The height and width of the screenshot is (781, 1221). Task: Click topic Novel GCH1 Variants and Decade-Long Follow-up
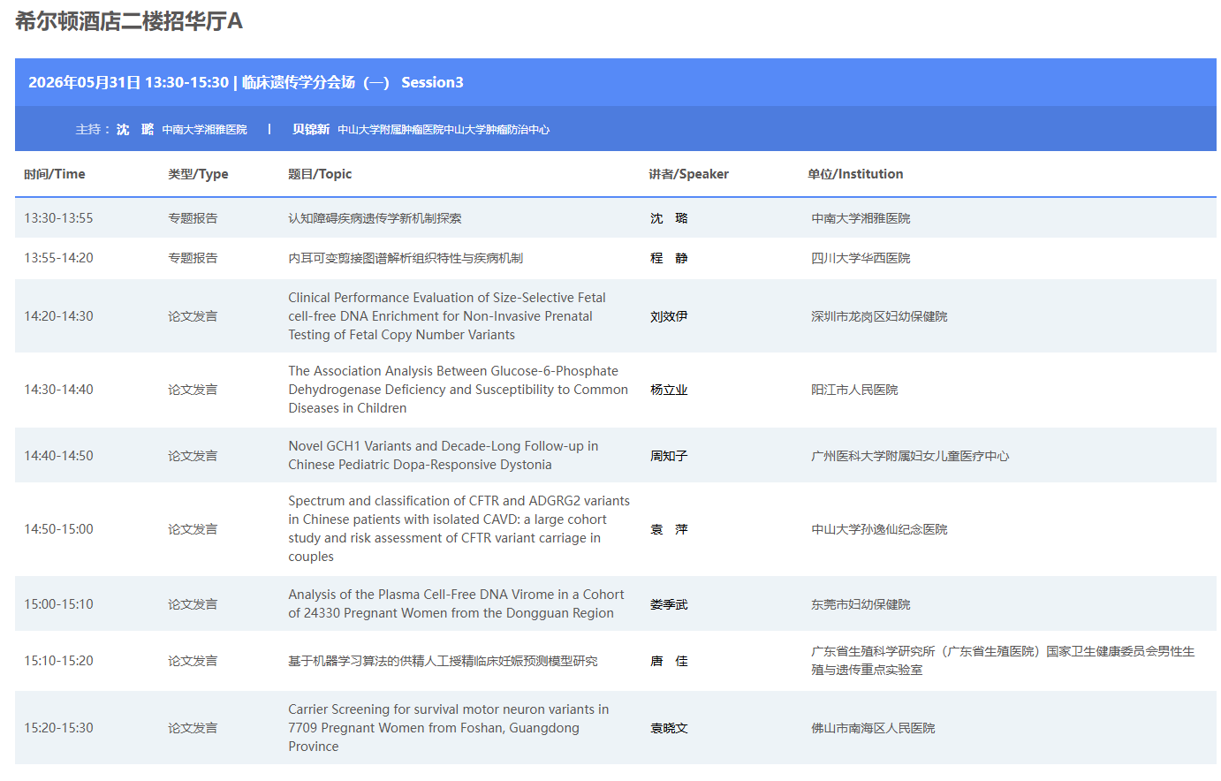point(443,456)
